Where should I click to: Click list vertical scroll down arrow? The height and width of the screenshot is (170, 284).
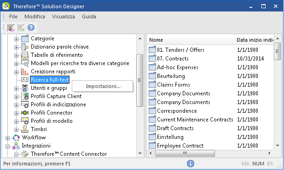tap(278, 145)
